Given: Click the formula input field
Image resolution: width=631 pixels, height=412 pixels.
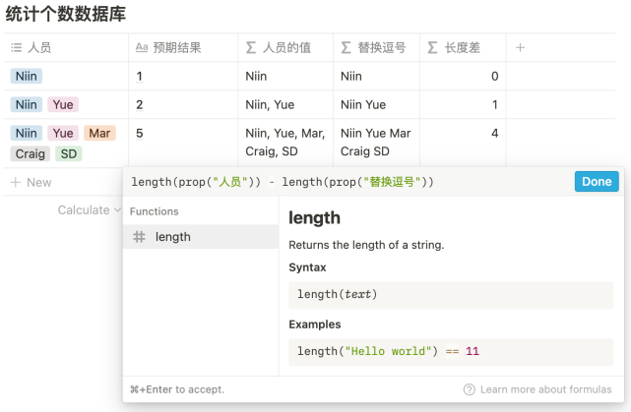Looking at the screenshot, I should (345, 182).
